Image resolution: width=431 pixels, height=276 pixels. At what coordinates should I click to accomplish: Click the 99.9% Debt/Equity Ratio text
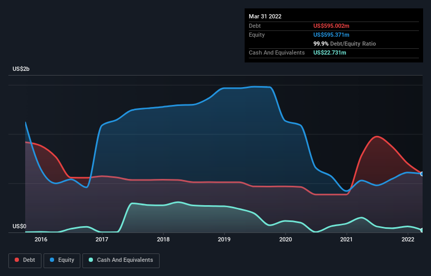tap(344, 44)
